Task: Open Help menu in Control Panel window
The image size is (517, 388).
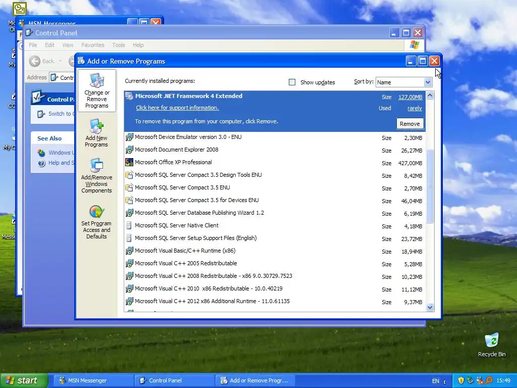Action: (138, 45)
